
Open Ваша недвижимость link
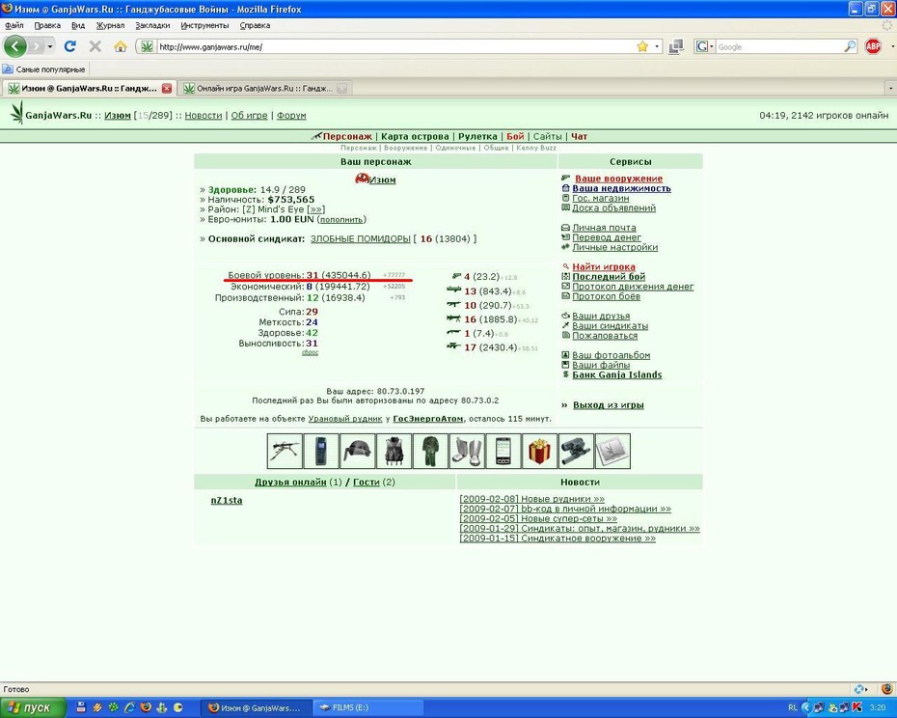coord(621,188)
